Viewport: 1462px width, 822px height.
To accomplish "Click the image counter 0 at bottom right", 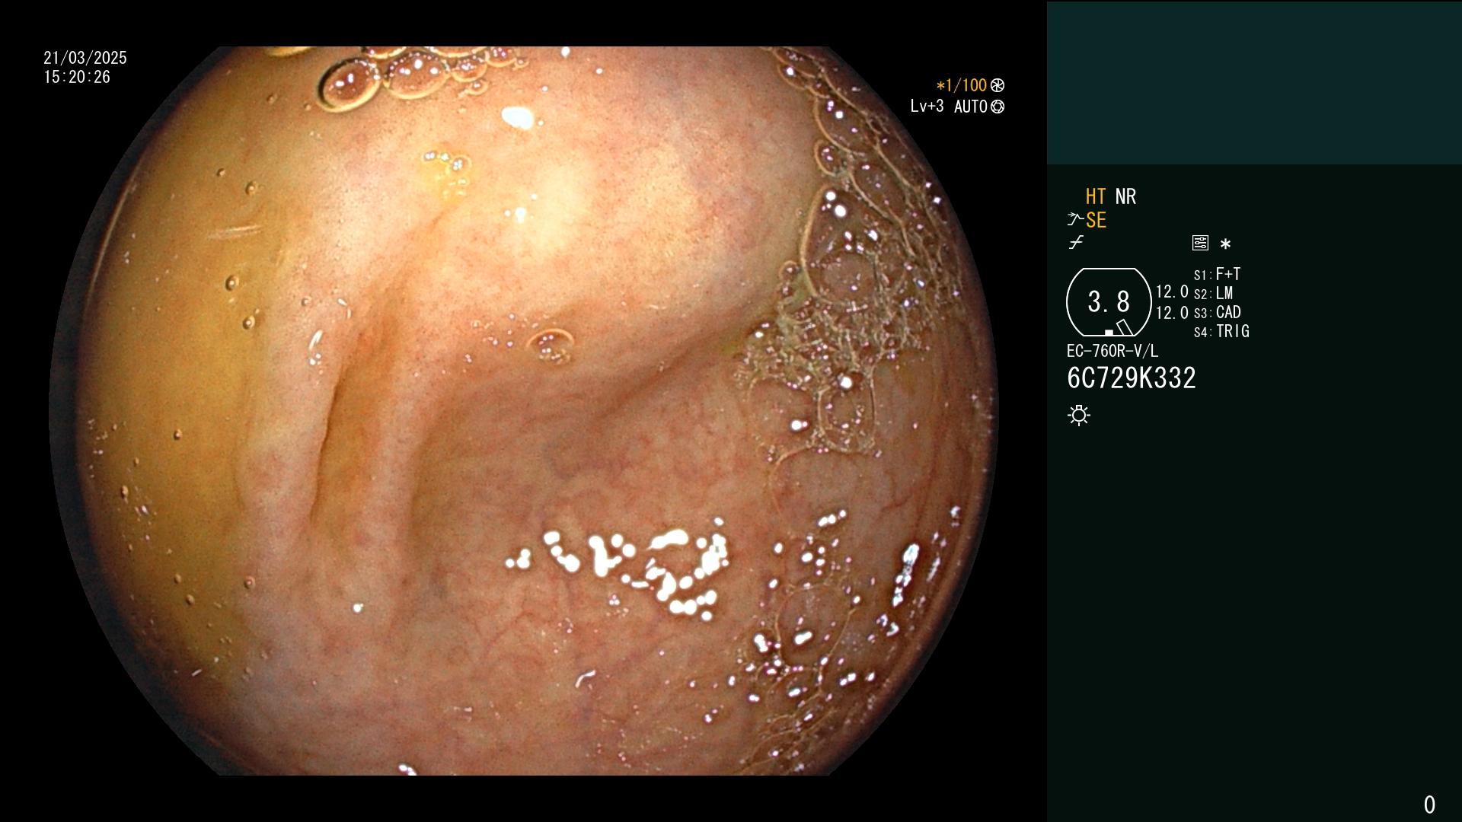I will point(1429,804).
